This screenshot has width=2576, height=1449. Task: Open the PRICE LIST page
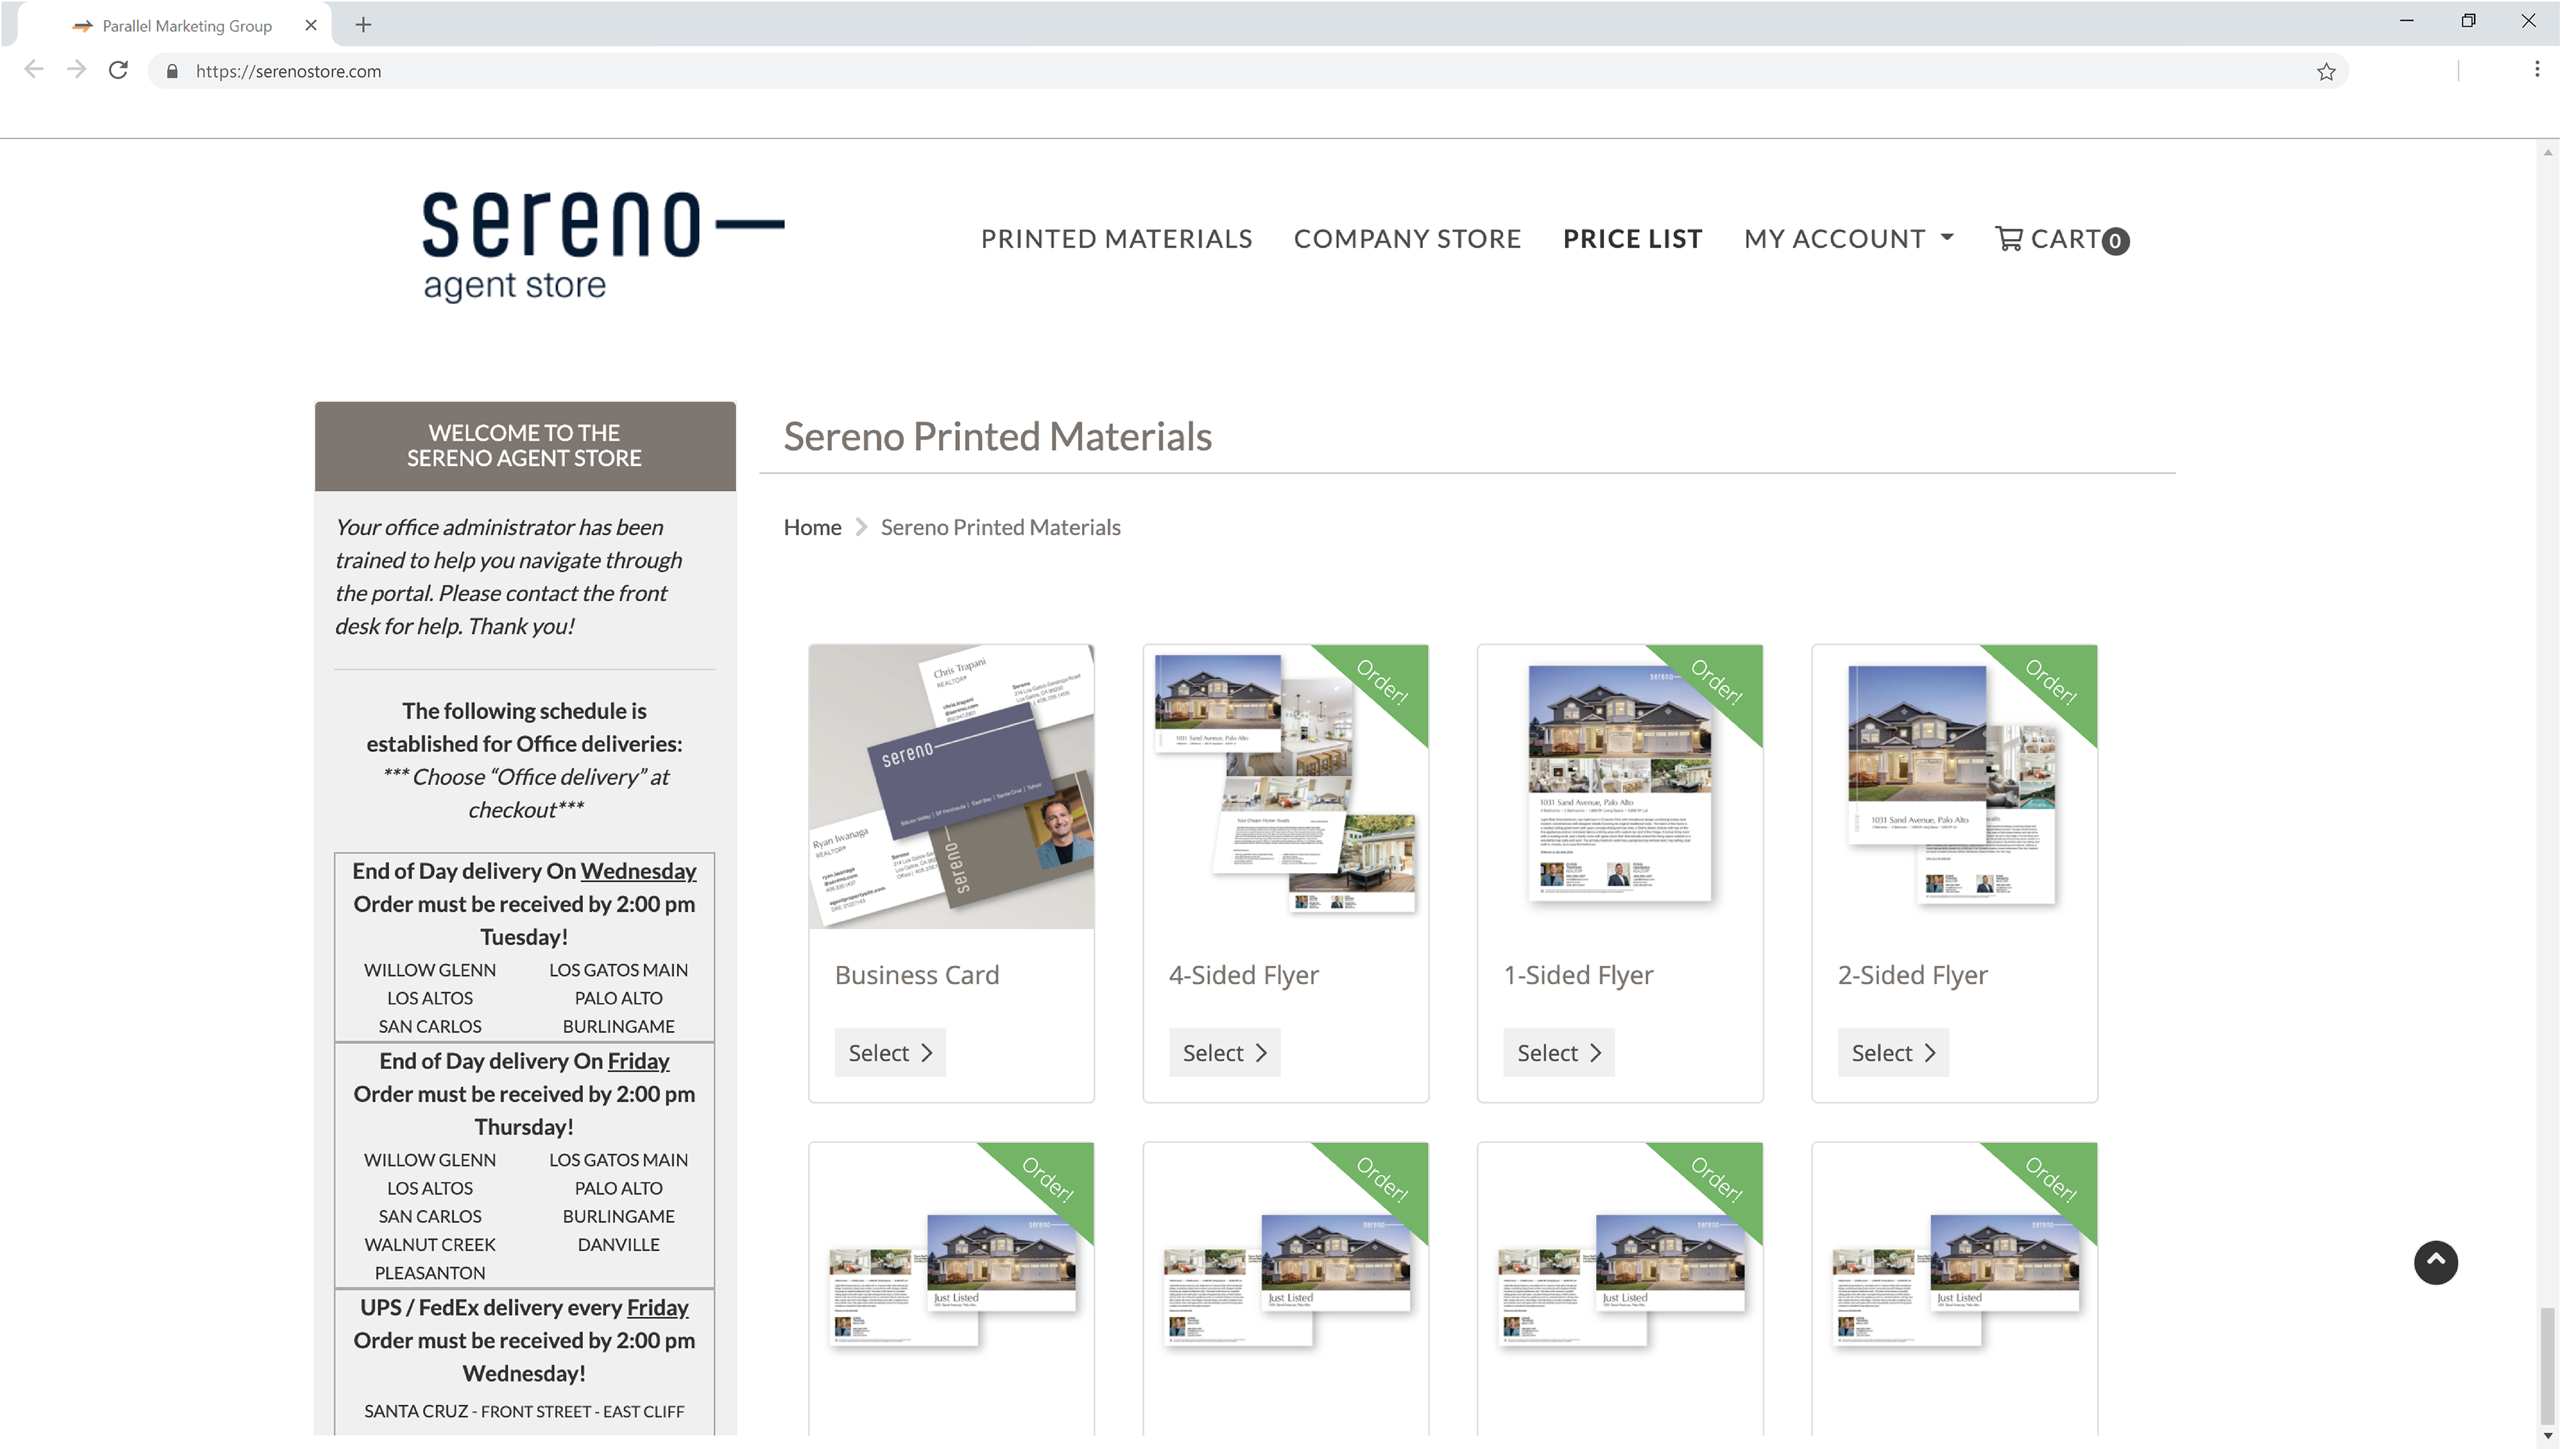coord(1633,239)
